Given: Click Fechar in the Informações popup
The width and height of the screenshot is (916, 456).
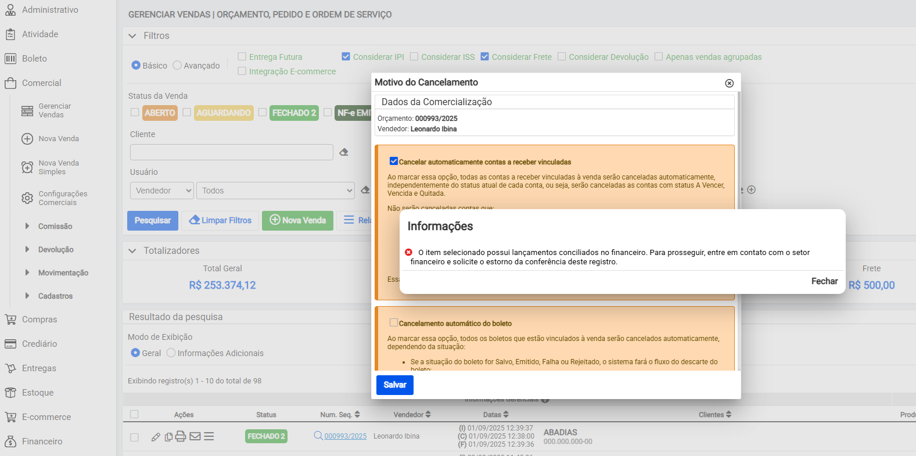Looking at the screenshot, I should [824, 281].
